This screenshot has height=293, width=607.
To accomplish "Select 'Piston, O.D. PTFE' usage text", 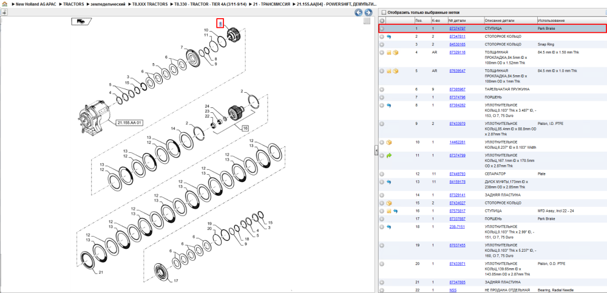I will click(x=551, y=264).
